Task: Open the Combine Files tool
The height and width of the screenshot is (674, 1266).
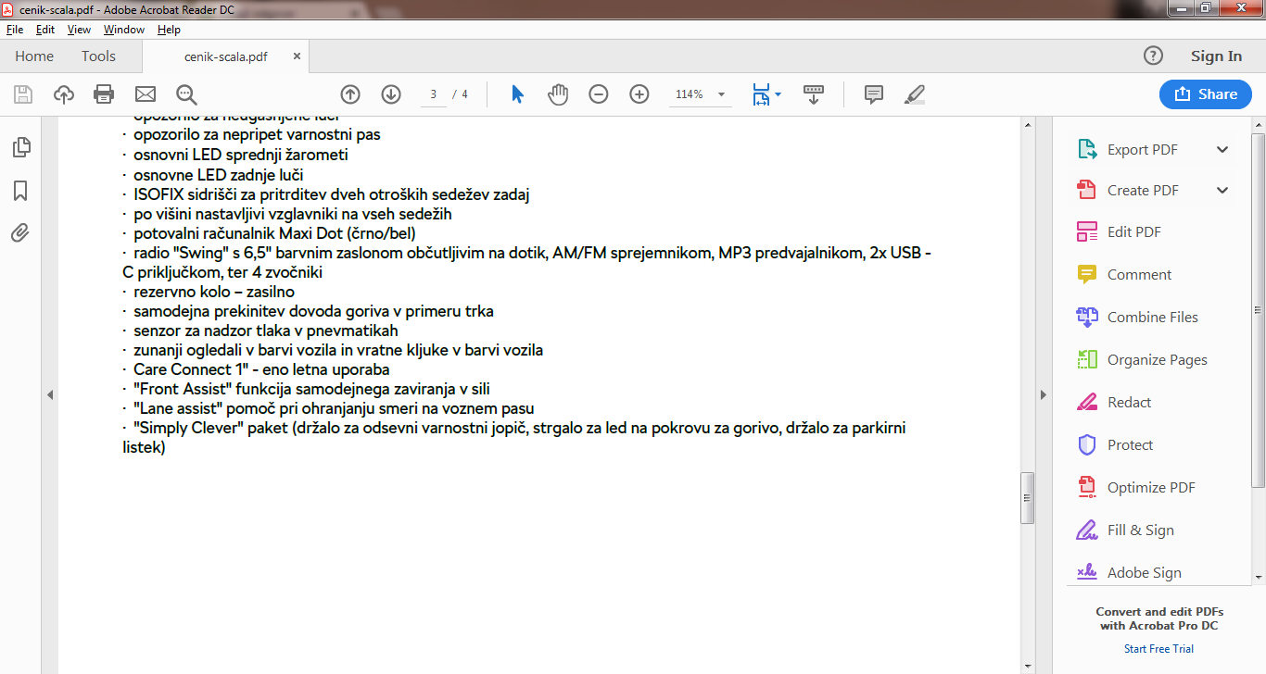Action: coord(1137,317)
